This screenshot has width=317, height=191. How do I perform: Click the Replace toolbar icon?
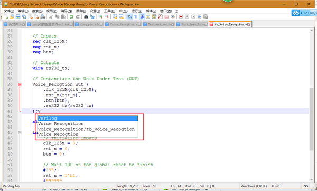pos(92,17)
